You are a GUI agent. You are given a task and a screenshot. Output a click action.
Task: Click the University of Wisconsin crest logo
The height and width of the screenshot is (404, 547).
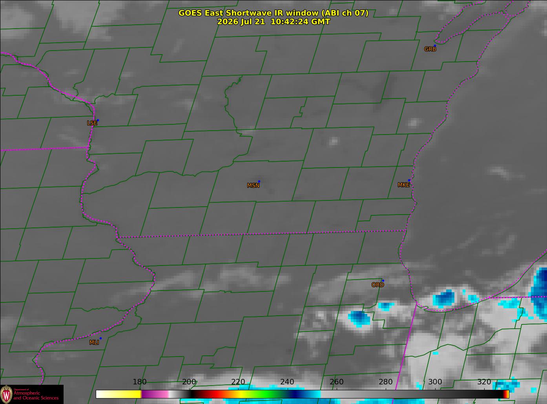(6, 394)
